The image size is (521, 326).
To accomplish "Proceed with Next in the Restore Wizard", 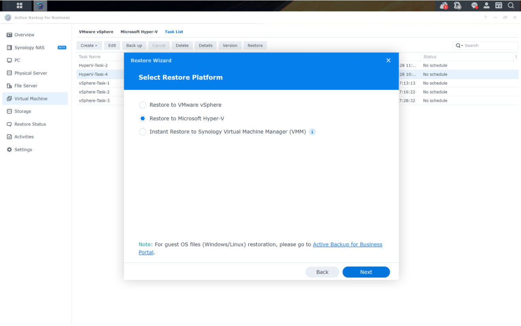I will click(366, 272).
